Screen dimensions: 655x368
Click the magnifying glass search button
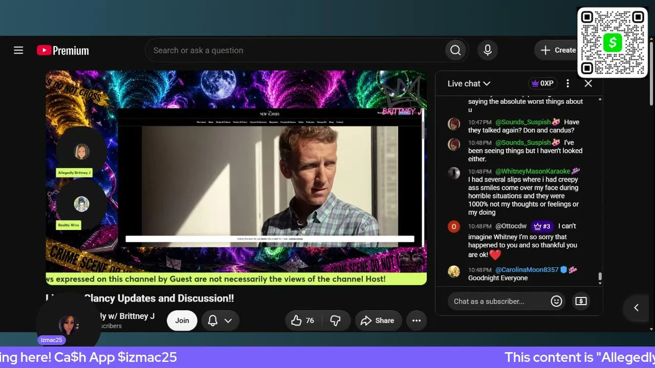click(455, 50)
